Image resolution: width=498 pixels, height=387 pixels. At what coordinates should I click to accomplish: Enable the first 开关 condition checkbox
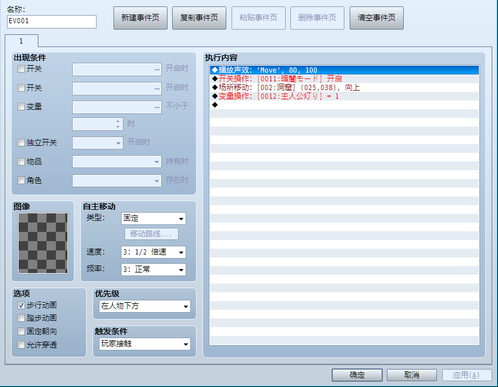click(x=21, y=69)
